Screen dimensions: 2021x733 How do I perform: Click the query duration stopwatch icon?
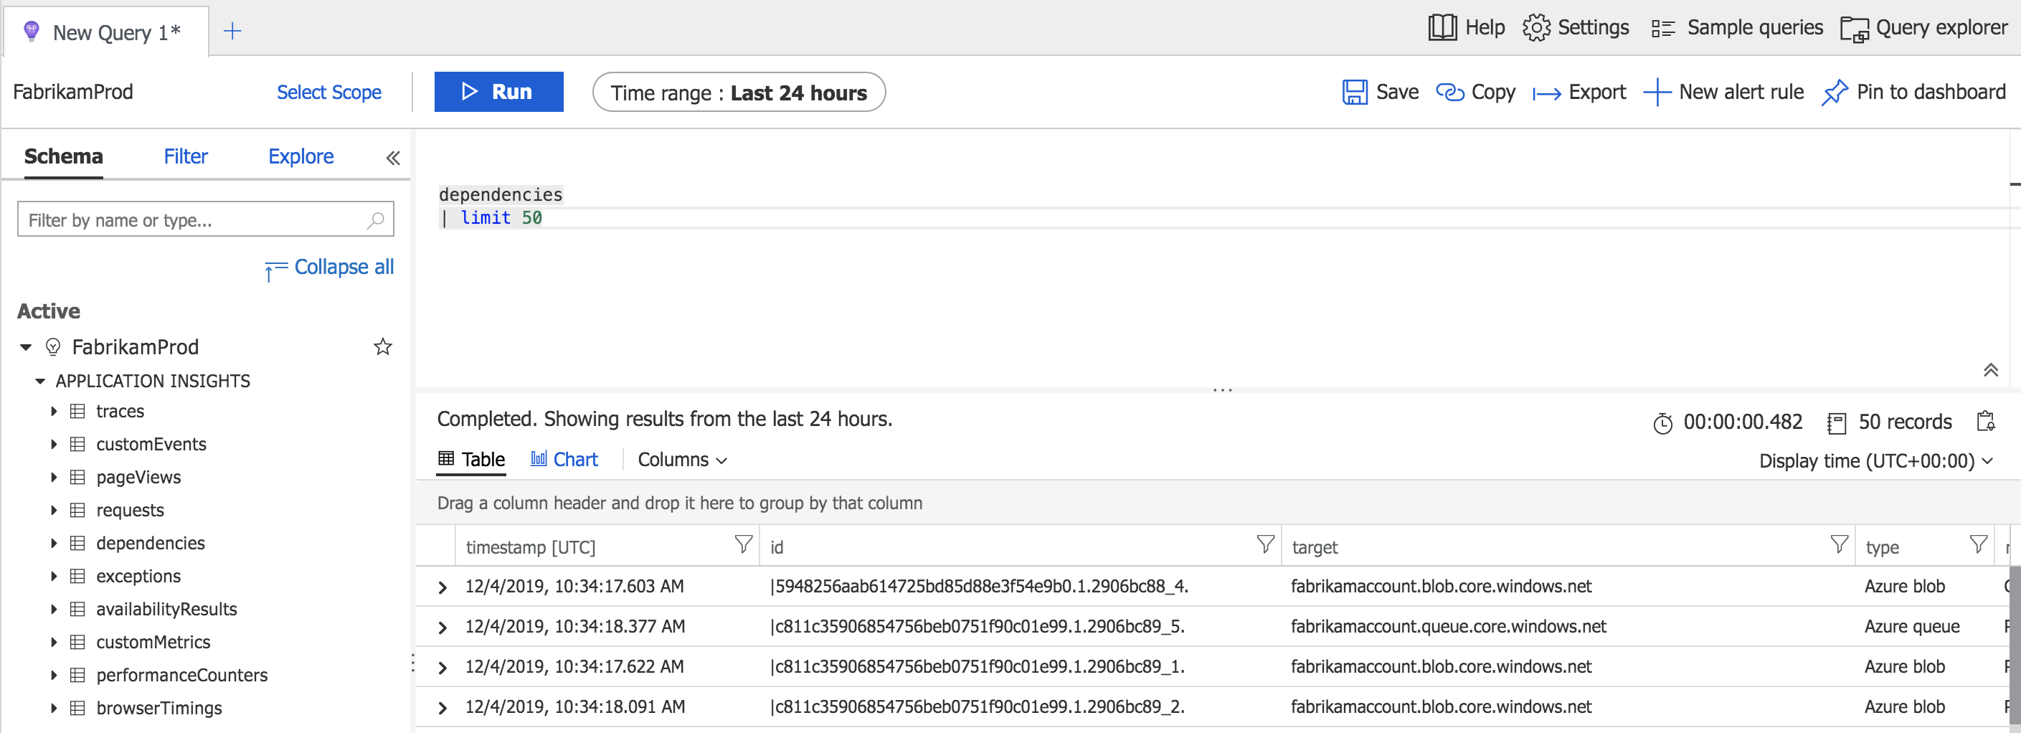(1662, 423)
